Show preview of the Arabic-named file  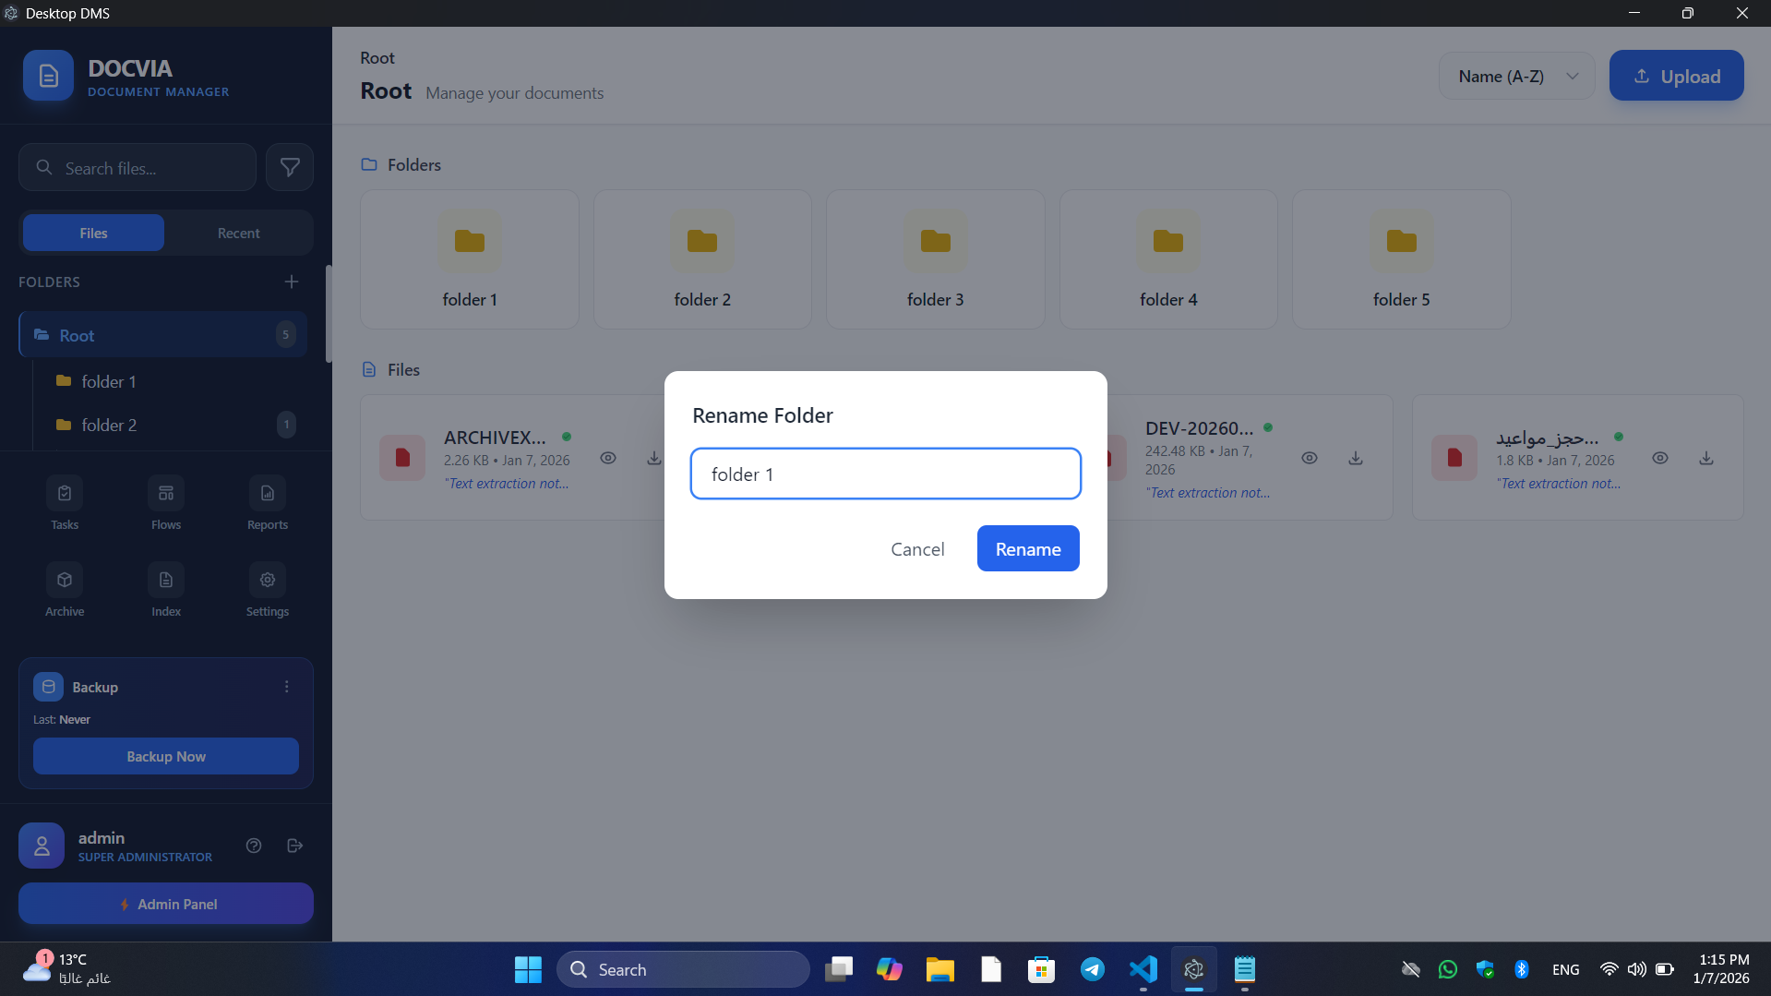click(x=1659, y=458)
